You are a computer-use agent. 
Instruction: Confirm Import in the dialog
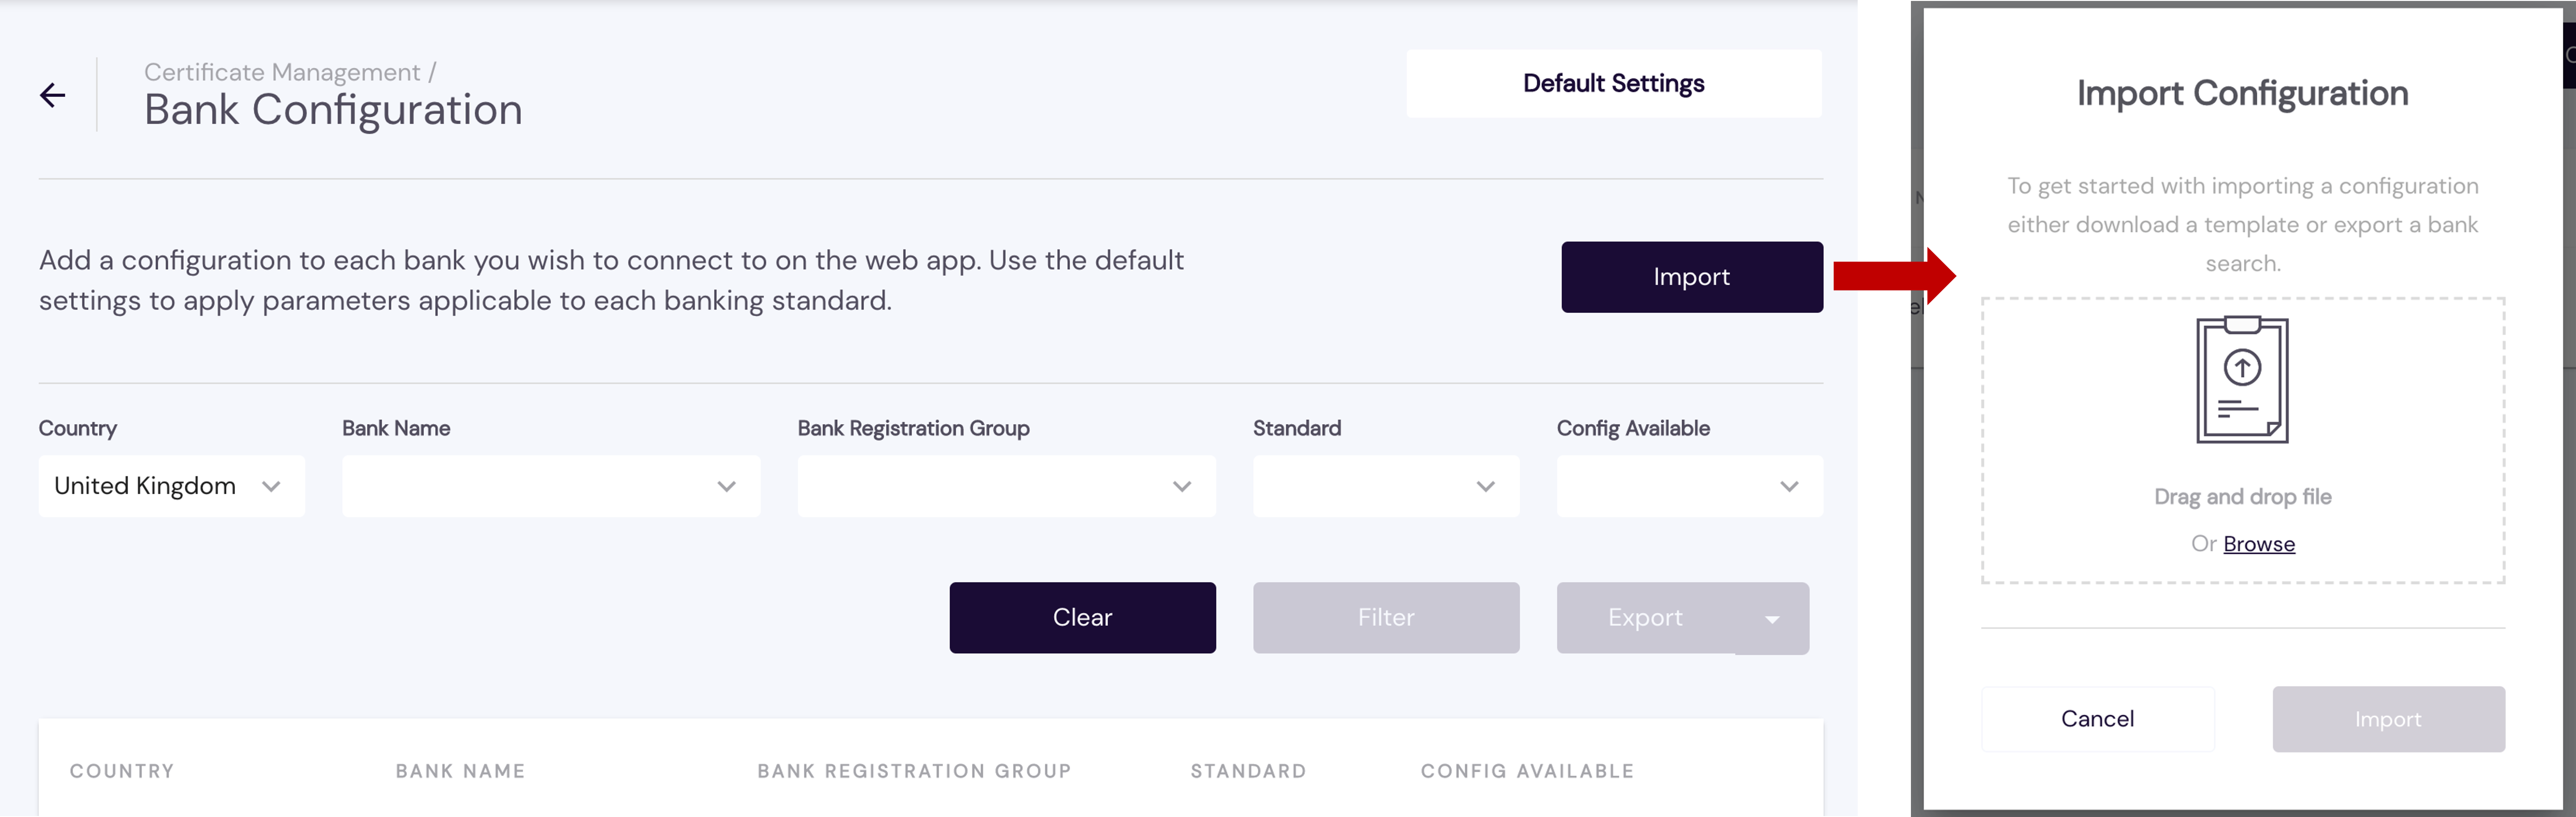click(2387, 719)
